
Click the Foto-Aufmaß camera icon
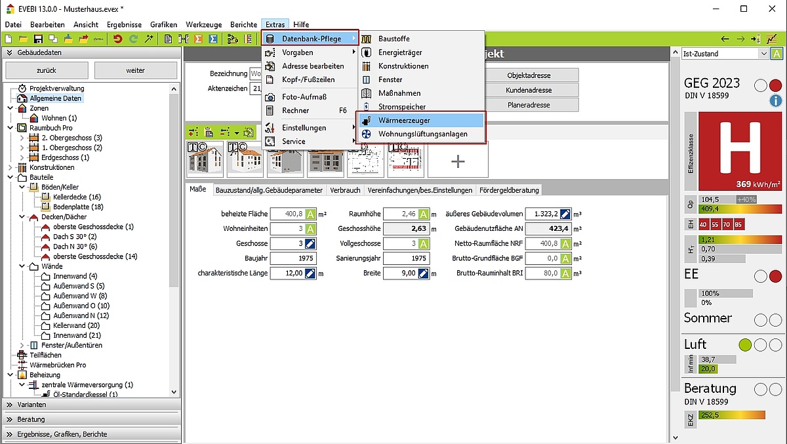pos(270,97)
